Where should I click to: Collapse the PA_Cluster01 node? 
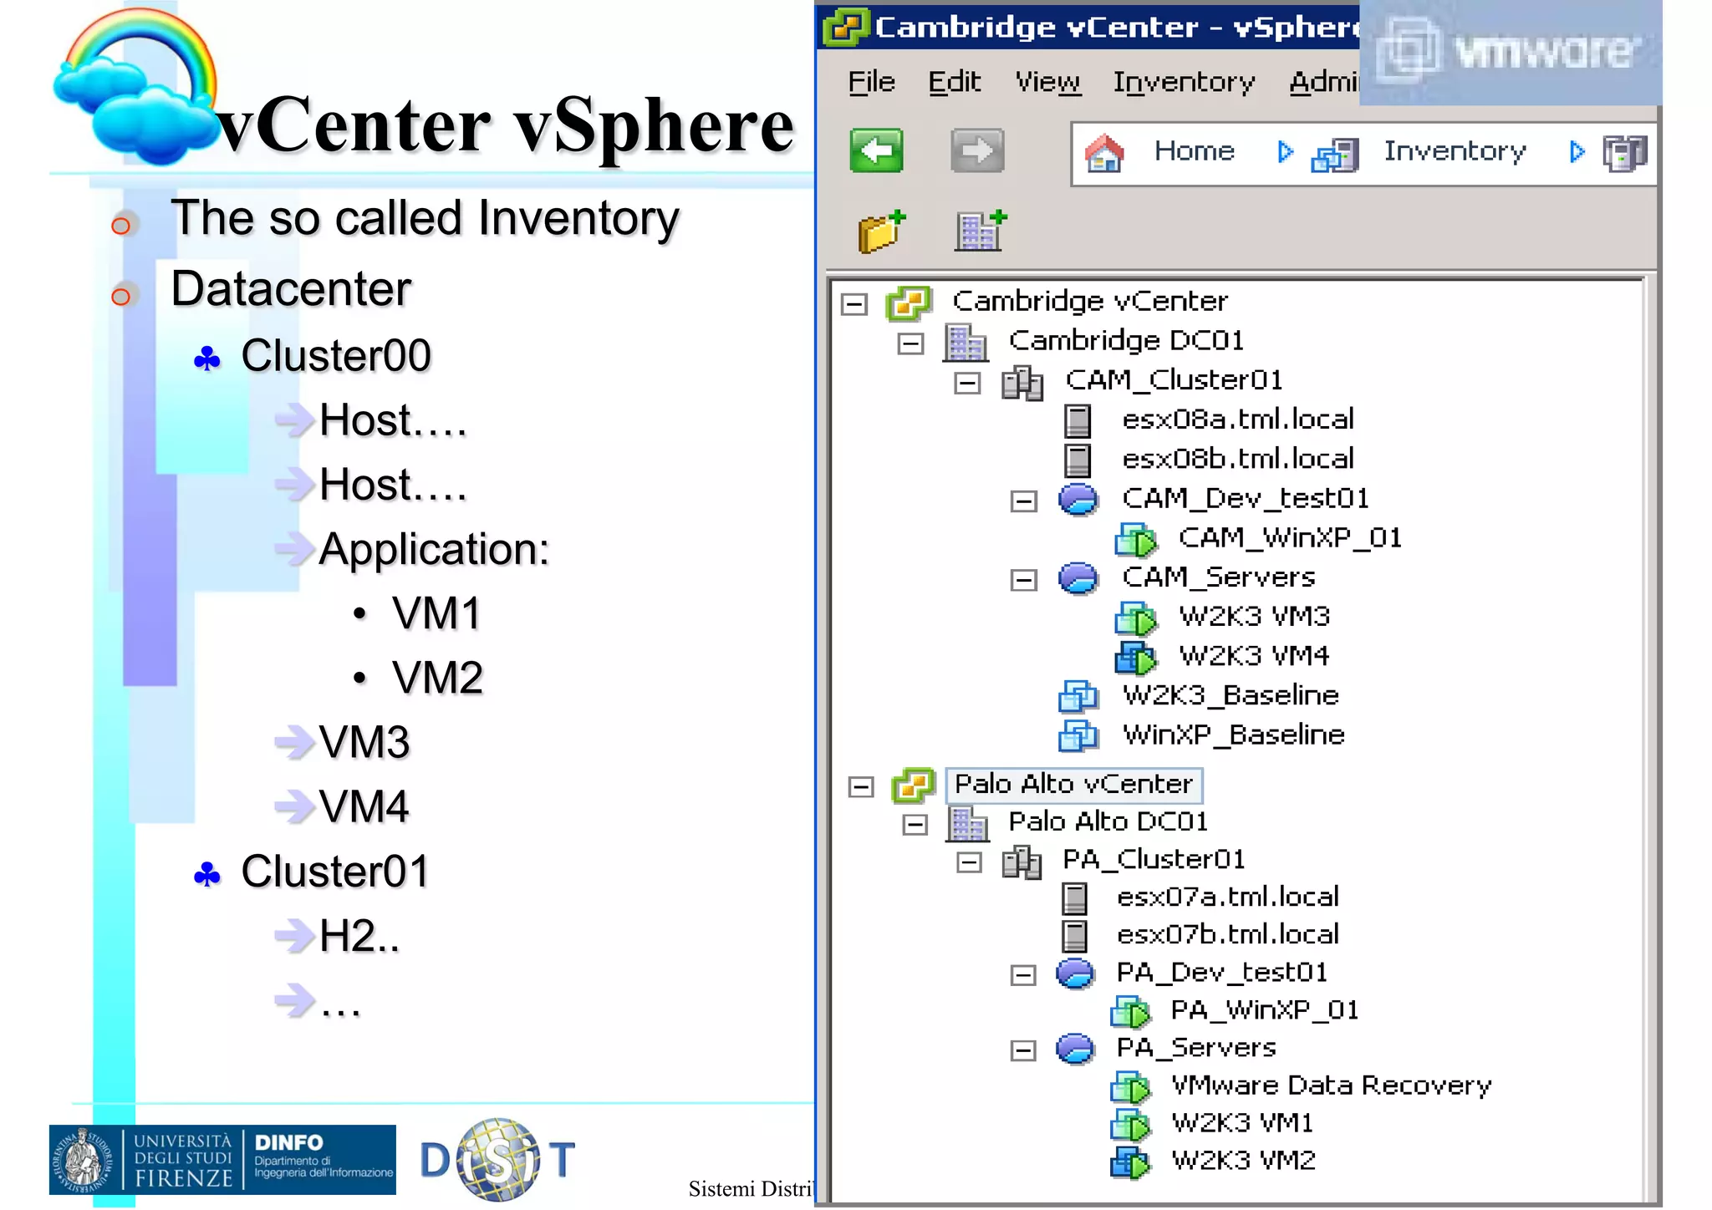pos(969,862)
